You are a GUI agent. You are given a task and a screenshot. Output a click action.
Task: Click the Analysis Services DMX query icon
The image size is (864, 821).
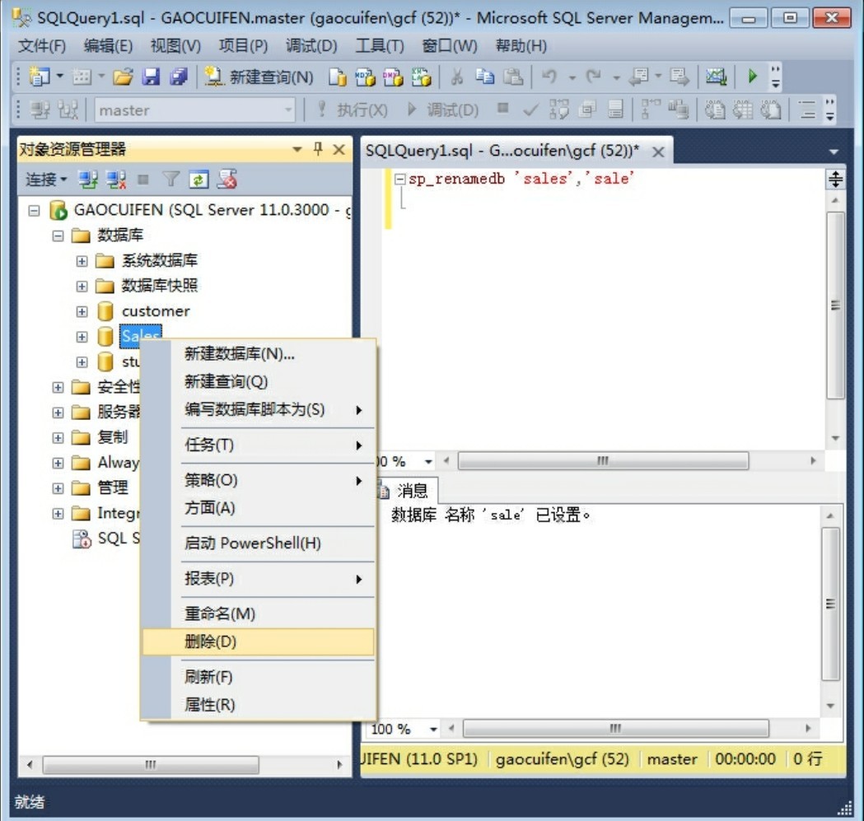coord(392,77)
